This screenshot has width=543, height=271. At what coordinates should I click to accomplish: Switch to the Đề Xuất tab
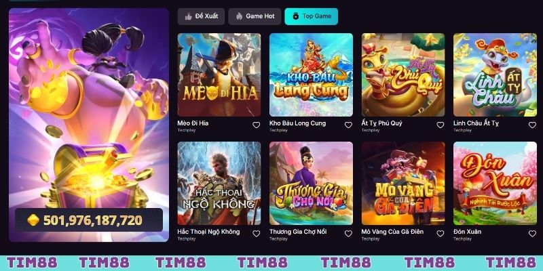click(201, 16)
